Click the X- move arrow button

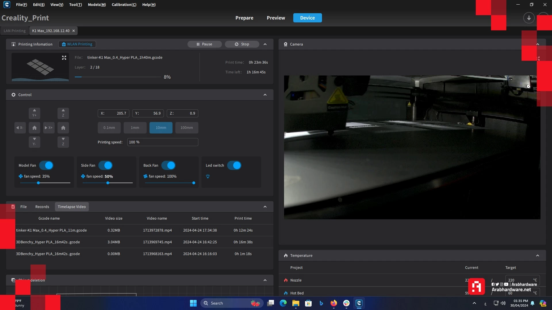click(20, 128)
